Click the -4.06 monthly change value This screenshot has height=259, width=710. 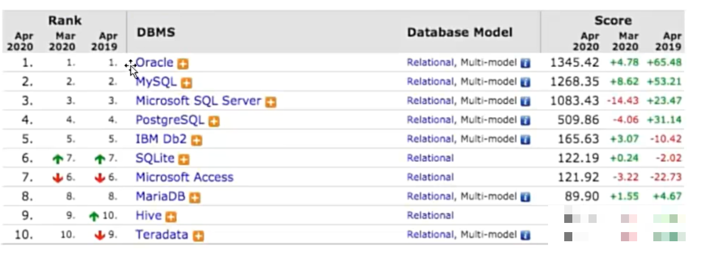625,120
